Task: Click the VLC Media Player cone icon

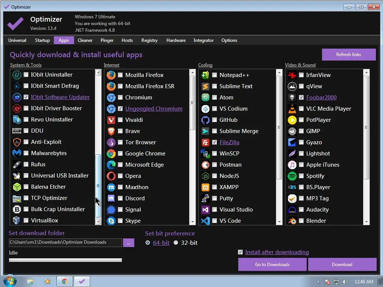Action: tap(292, 109)
